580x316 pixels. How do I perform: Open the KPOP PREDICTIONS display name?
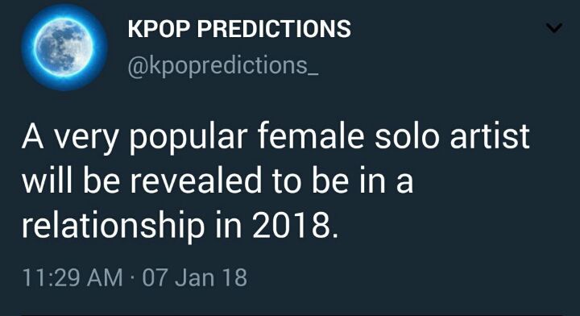(x=239, y=28)
